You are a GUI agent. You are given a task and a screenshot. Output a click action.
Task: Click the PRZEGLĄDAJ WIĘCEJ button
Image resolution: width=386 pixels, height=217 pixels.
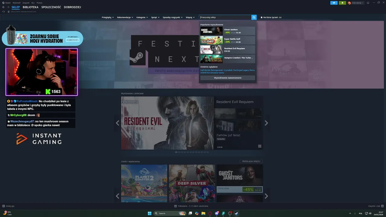[251, 162]
